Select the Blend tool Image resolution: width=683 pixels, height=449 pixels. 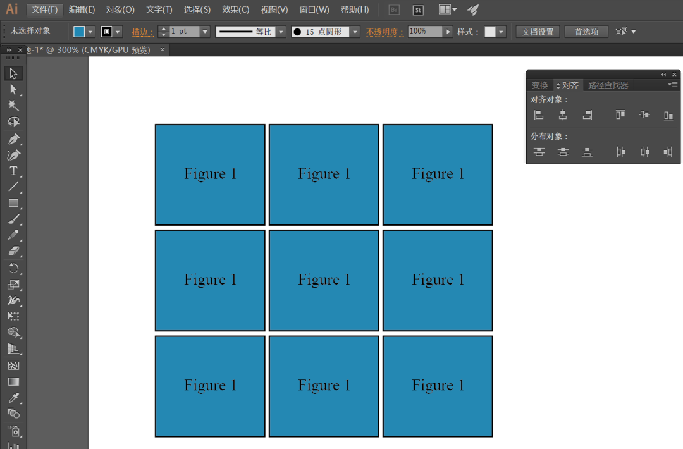pyautogui.click(x=13, y=414)
